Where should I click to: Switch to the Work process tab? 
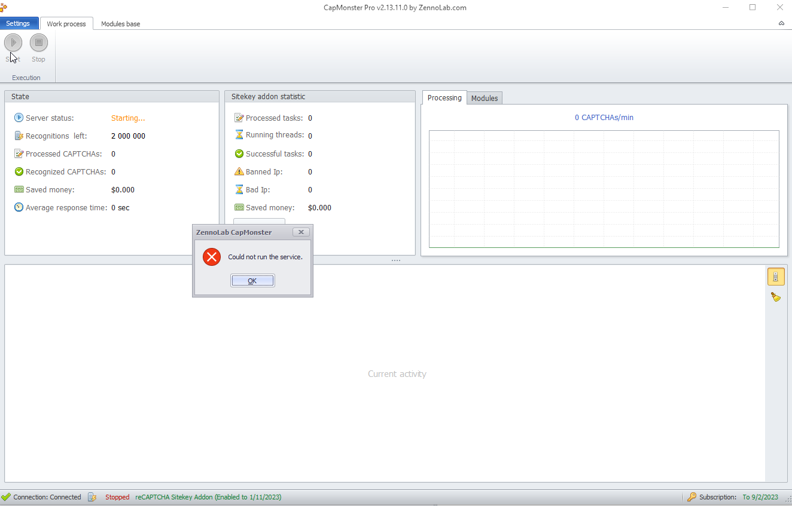(66, 24)
